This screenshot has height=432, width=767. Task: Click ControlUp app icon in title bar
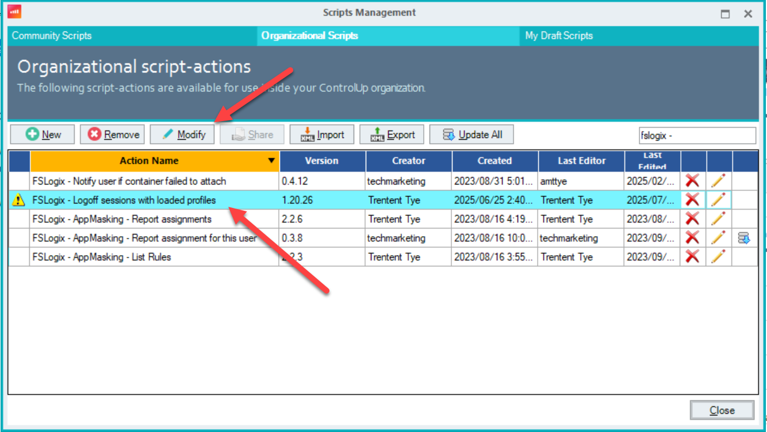pos(16,11)
